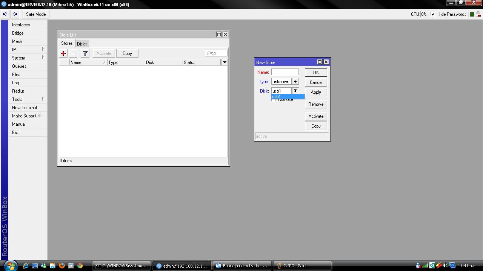Screen dimensions: 483x271
Task: Open Manual from the sidebar menu
Action: 28,124
